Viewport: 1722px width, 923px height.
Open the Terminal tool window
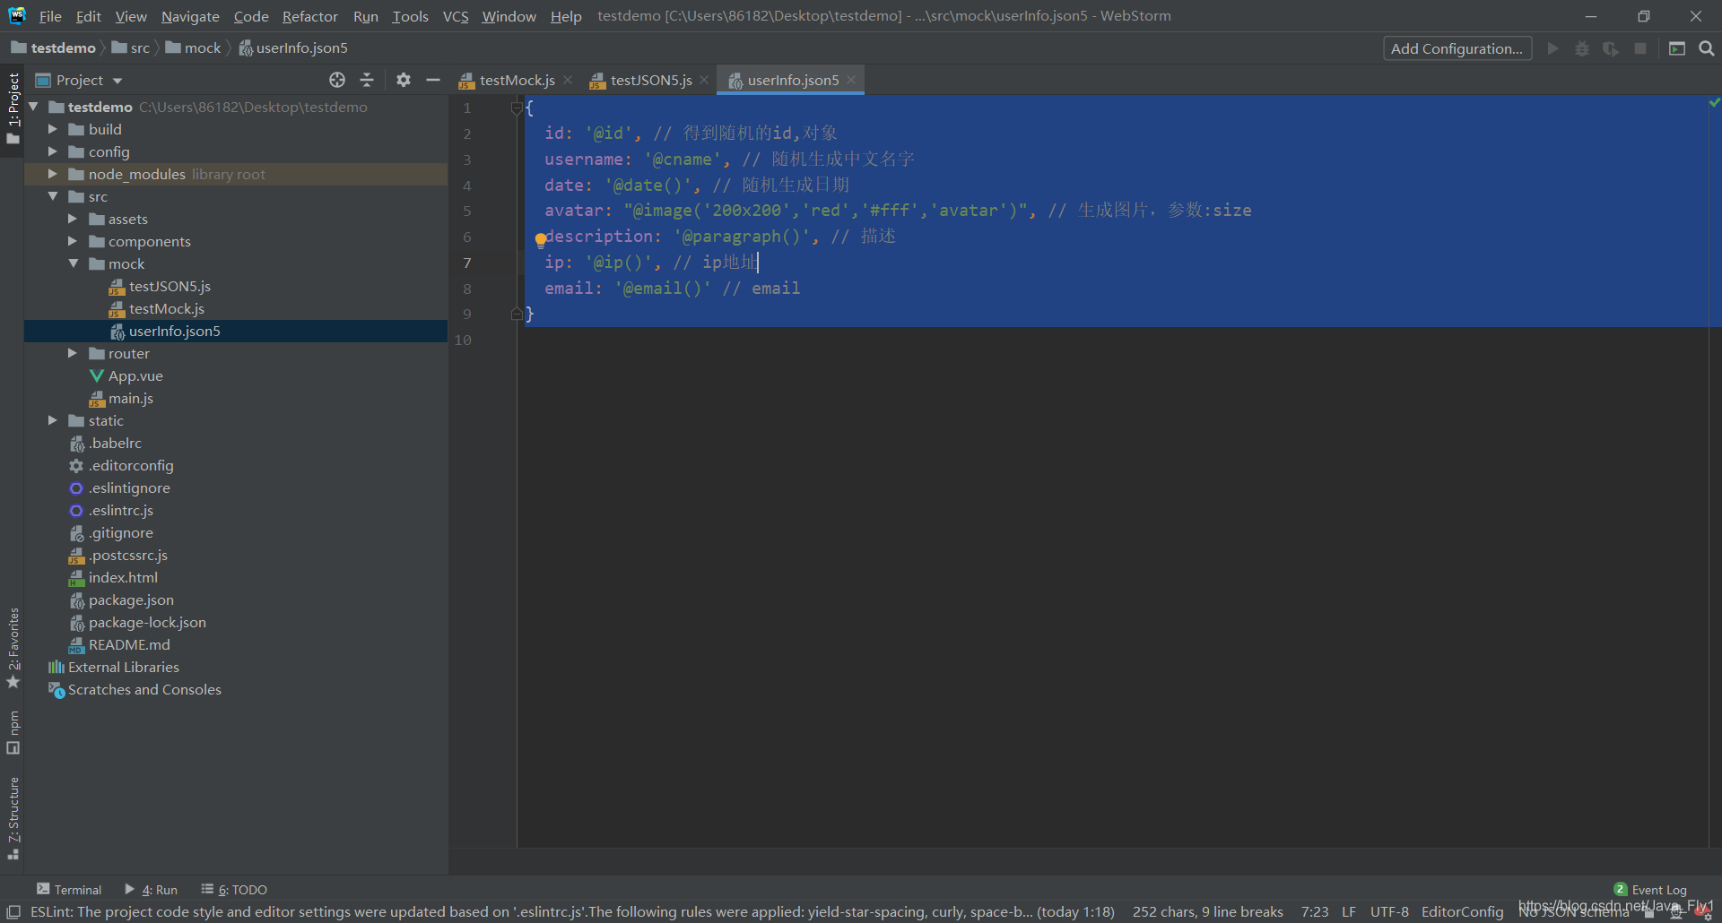click(x=69, y=889)
